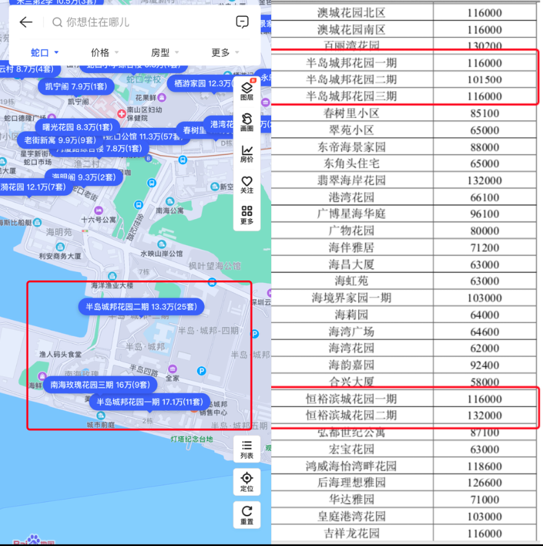The width and height of the screenshot is (543, 546).
Task: Tap the 重置 reset icon
Action: pos(247,515)
